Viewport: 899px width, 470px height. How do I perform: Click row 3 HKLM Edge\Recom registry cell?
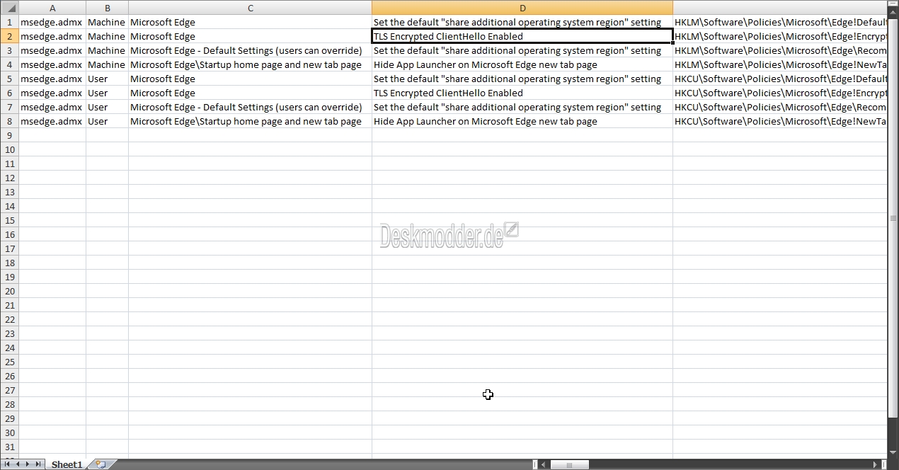[x=780, y=50]
